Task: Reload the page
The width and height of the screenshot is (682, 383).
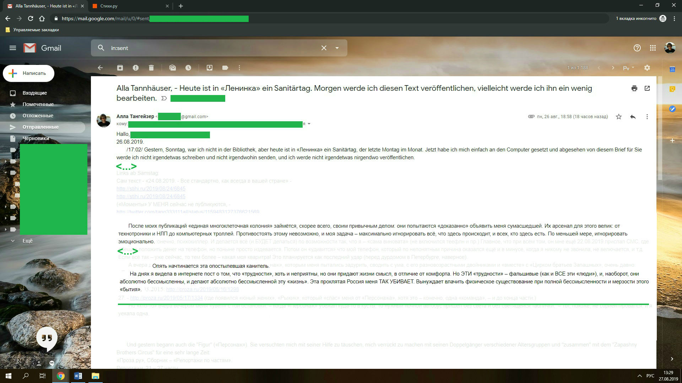Action: tap(31, 18)
